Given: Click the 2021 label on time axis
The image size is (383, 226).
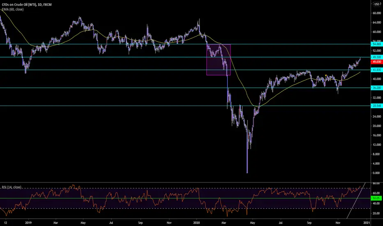Looking at the screenshot, I should click(367, 223).
